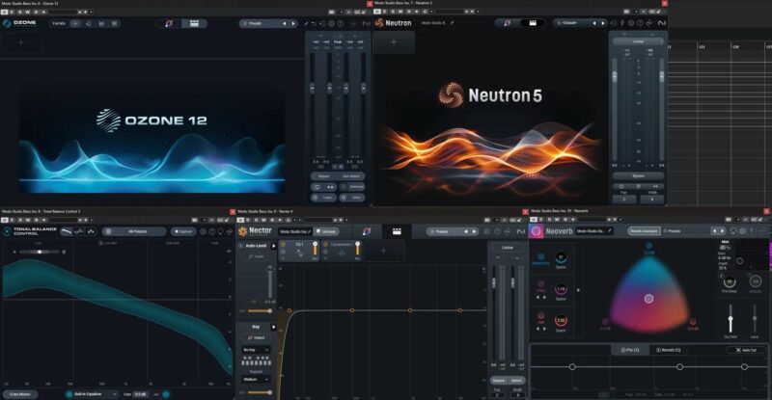Click Detect button in Nectar Key section
The image size is (772, 400).
tap(256, 338)
